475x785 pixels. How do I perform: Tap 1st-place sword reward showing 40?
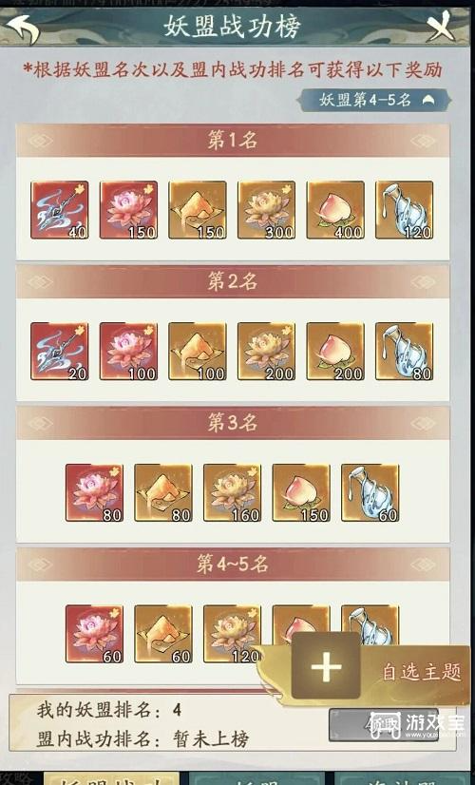(x=60, y=210)
